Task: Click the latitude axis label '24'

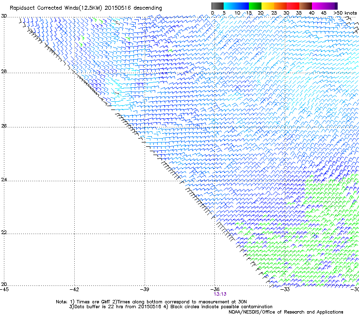Action: point(4,180)
